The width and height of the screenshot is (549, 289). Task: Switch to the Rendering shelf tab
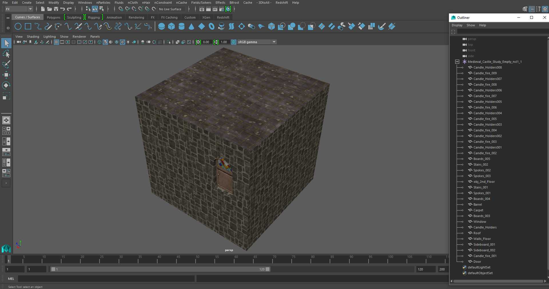click(136, 17)
